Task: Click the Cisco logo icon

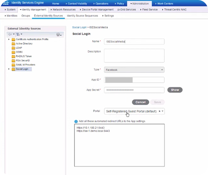Action: pyautogui.click(x=6, y=3)
